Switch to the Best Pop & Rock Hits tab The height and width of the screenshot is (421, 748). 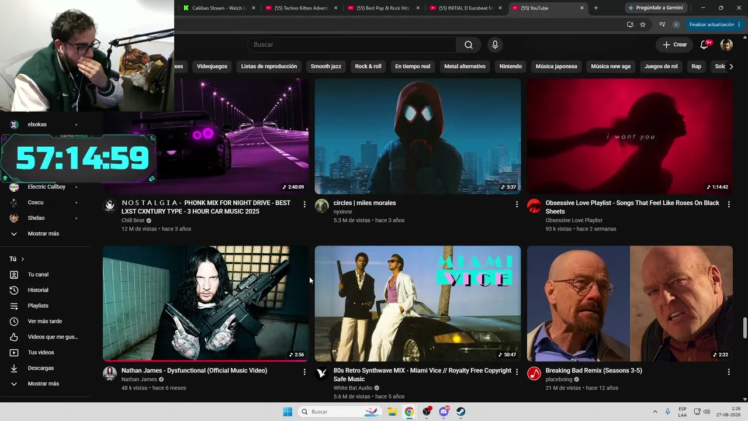click(x=383, y=8)
